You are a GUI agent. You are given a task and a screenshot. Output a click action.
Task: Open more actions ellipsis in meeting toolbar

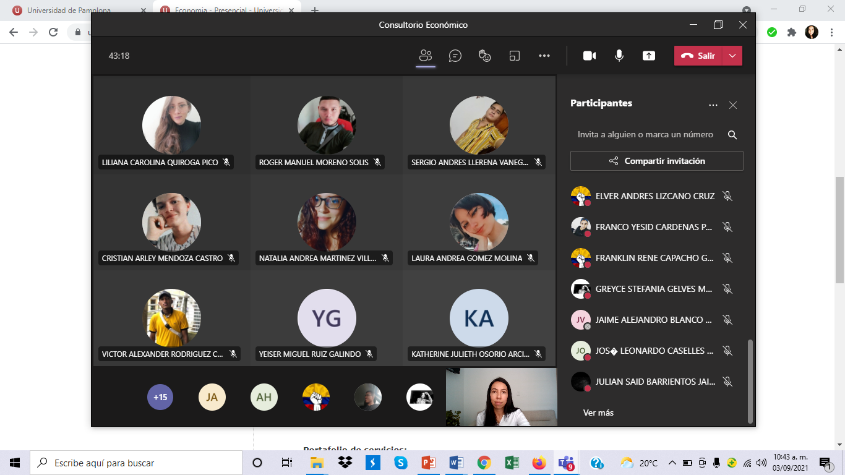click(x=544, y=56)
